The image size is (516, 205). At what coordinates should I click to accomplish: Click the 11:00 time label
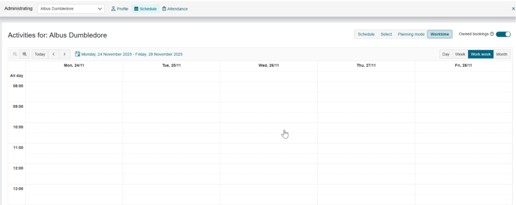(18, 147)
